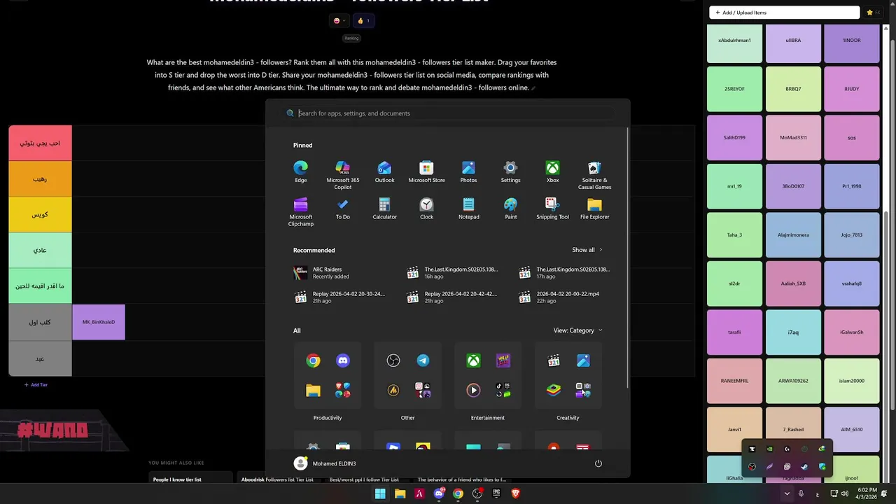Screen dimensions: 896x504
Task: Open Telegram in Other category
Action: (423, 360)
